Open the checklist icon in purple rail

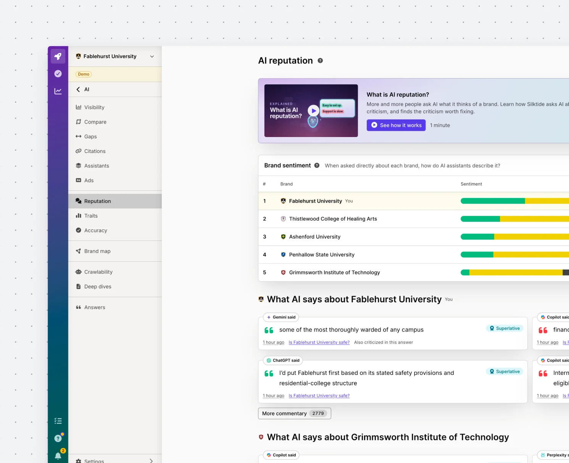coord(58,421)
